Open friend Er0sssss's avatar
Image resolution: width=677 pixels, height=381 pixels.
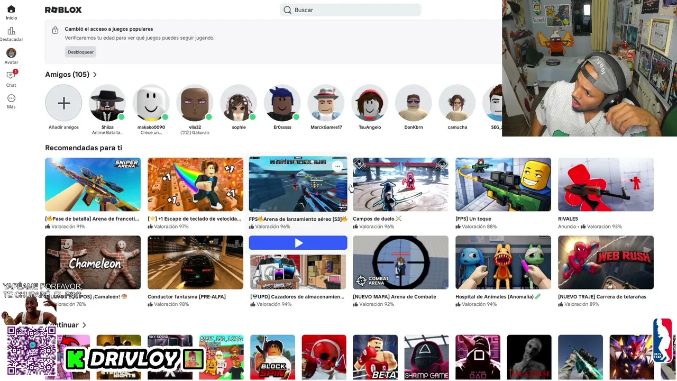tap(282, 103)
